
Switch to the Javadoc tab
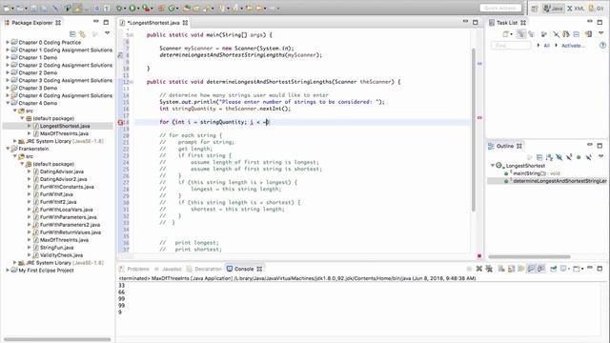click(168, 269)
